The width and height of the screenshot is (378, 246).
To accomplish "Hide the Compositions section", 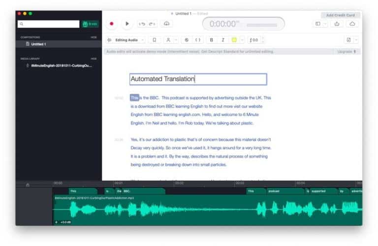I will click(94, 37).
